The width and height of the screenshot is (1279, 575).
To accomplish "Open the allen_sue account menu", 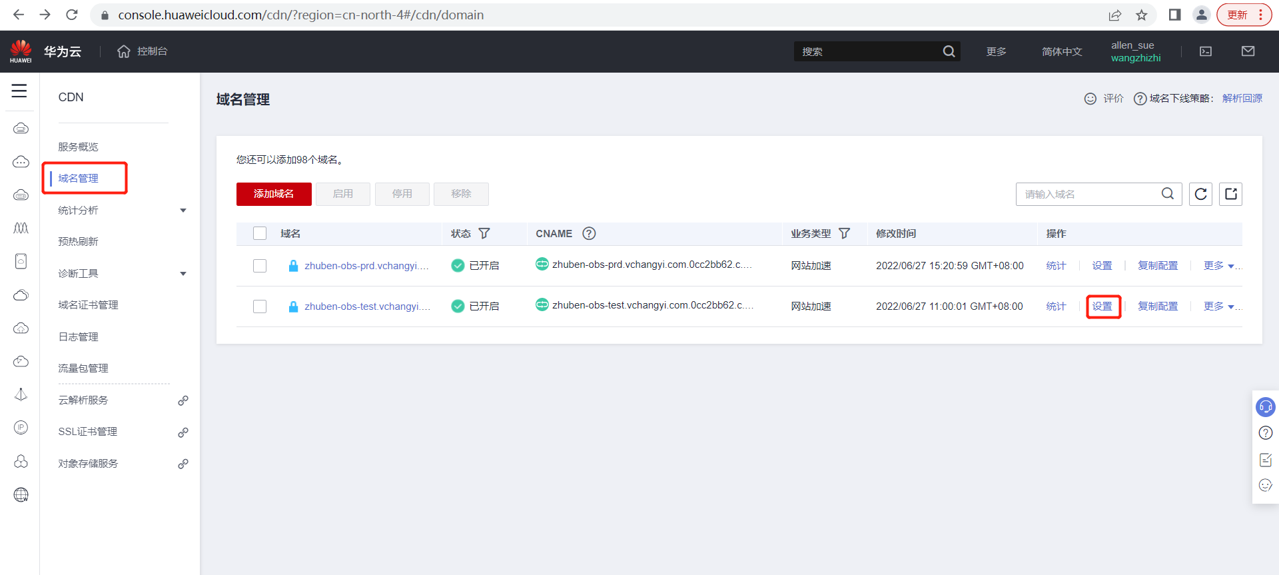I will [x=1135, y=51].
